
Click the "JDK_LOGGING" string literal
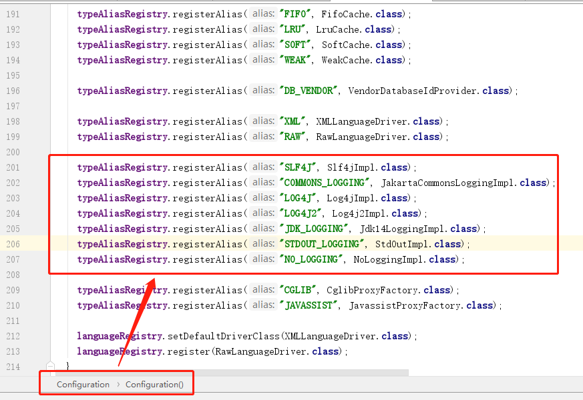(x=315, y=229)
